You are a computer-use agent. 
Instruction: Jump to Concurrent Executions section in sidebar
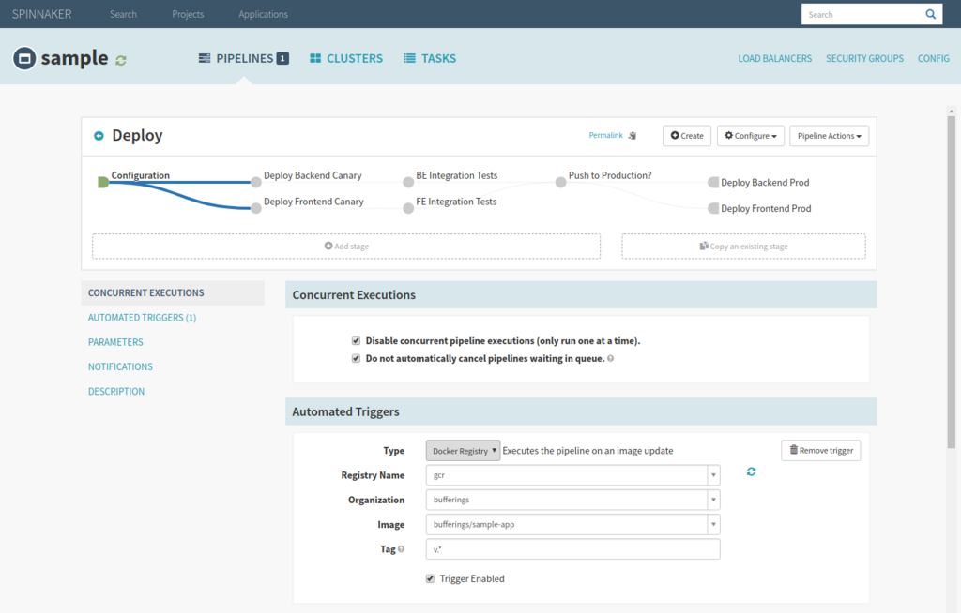(173, 292)
